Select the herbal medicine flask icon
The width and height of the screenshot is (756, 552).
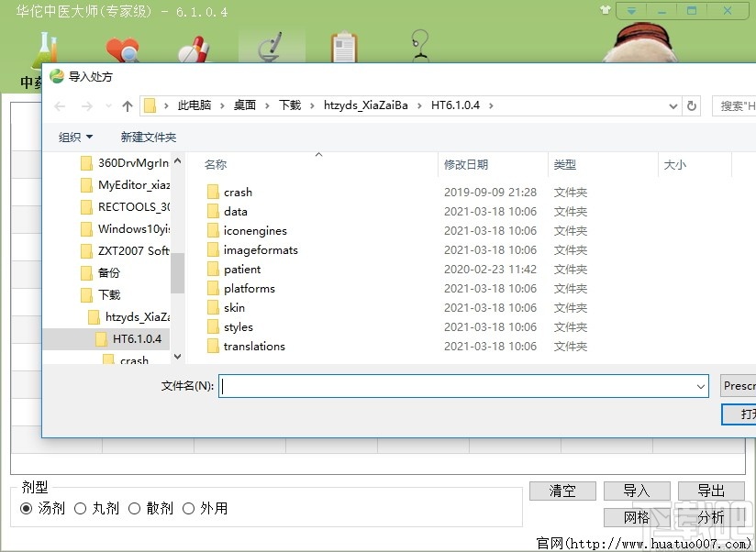(x=46, y=50)
